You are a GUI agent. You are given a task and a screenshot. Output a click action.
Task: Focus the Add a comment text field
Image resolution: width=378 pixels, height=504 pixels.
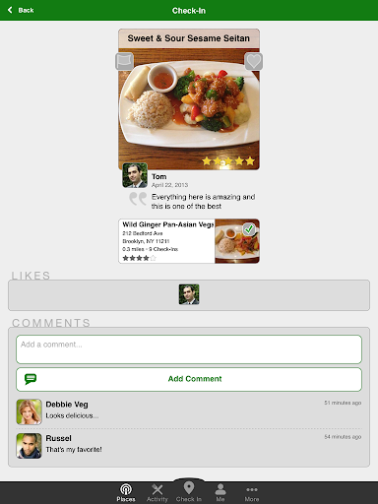(189, 349)
